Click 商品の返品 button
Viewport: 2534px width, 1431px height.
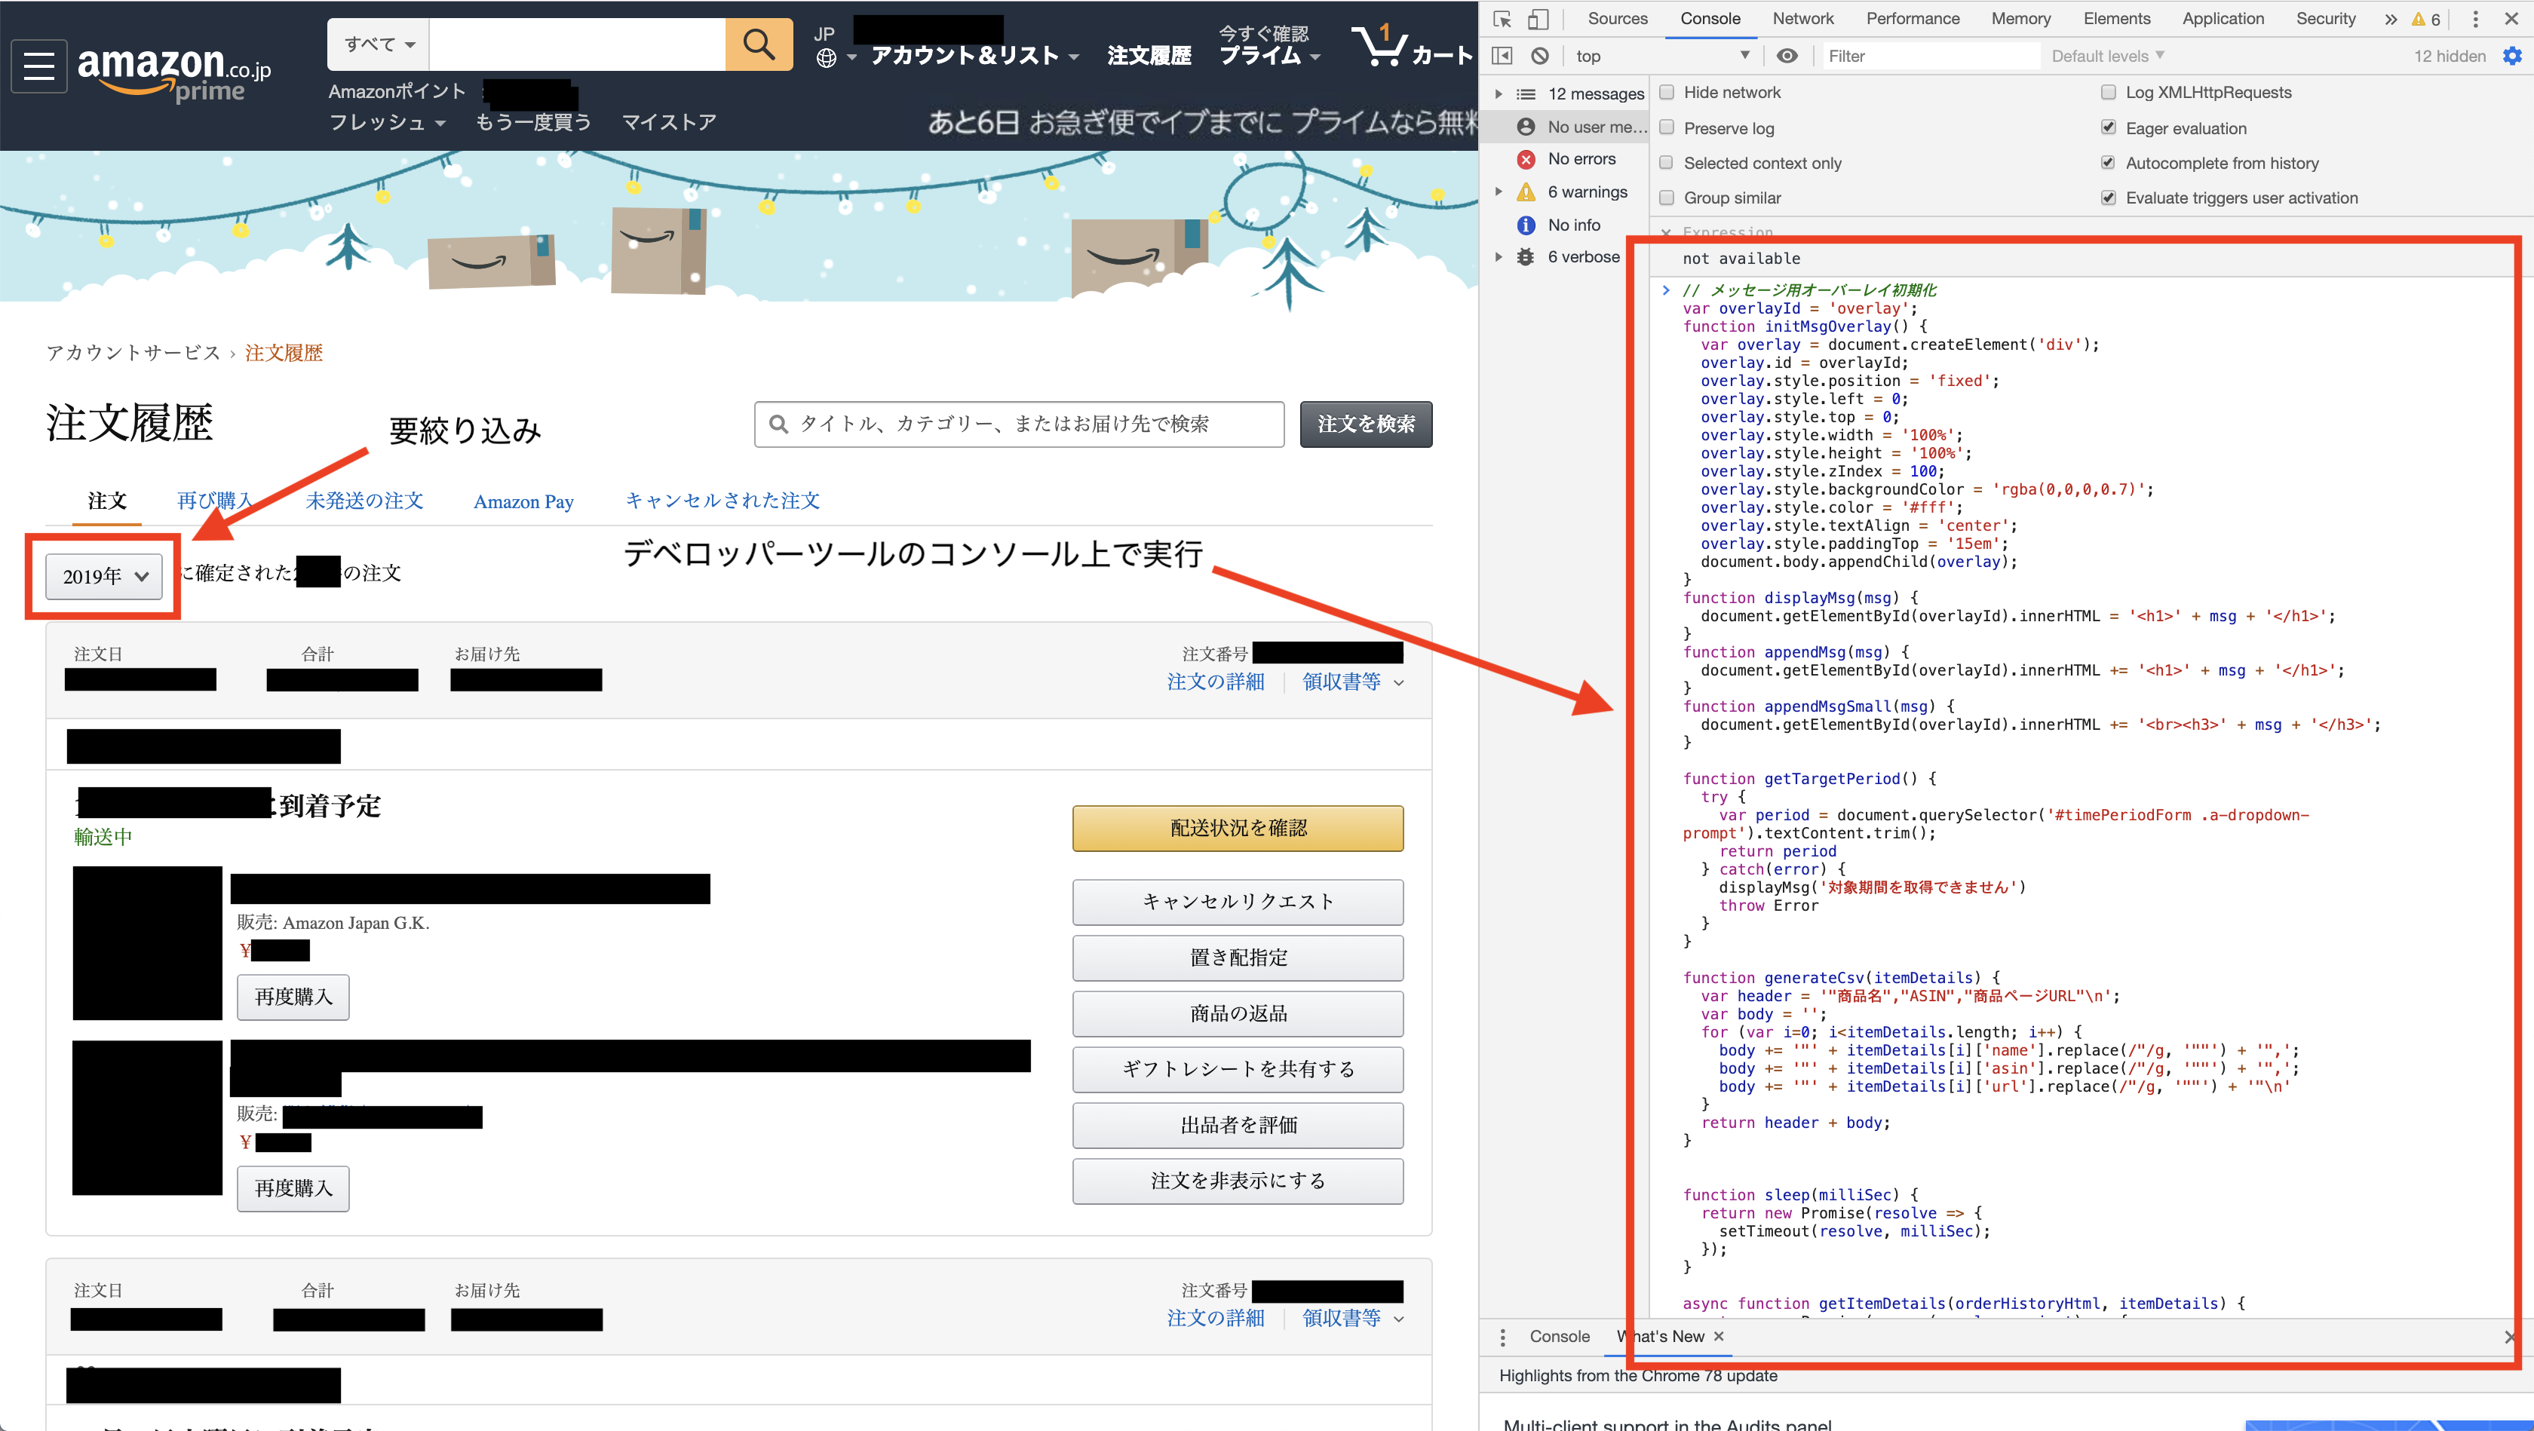[1238, 1014]
